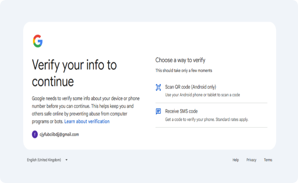Click the purple account avatar circle
Viewport: 298px width, 183px height.
pyautogui.click(x=35, y=134)
